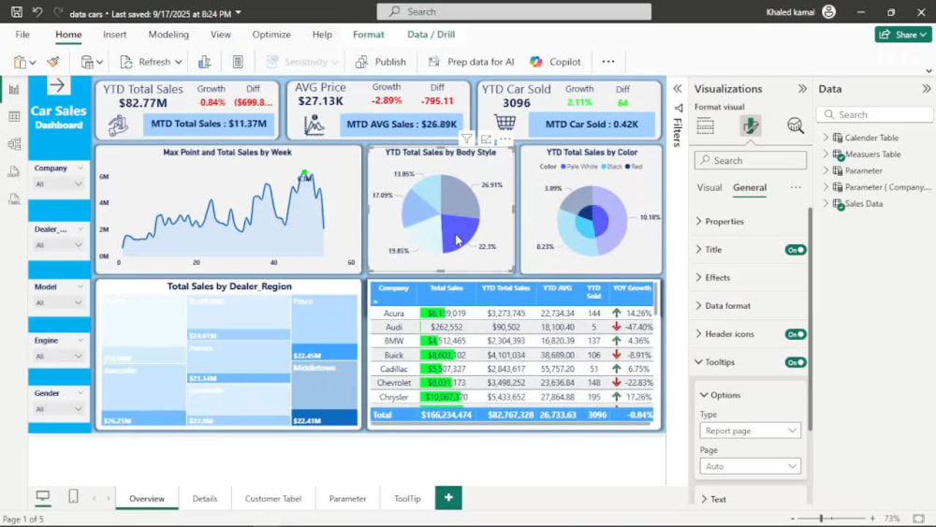Click the back arrow on dashboard
936x527 pixels.
57,85
